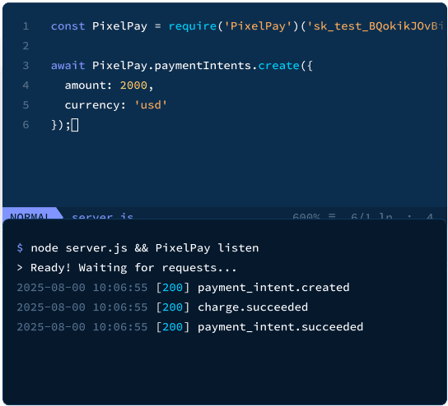Viewport: 448px width, 406px height.
Task: Click the 'charge.succeeded' event name
Action: click(253, 307)
